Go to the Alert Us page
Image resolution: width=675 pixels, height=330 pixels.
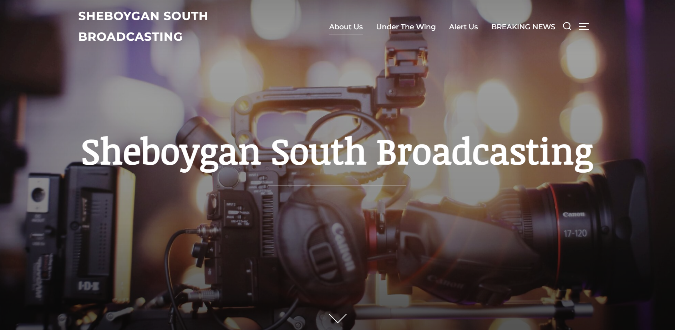pyautogui.click(x=463, y=26)
